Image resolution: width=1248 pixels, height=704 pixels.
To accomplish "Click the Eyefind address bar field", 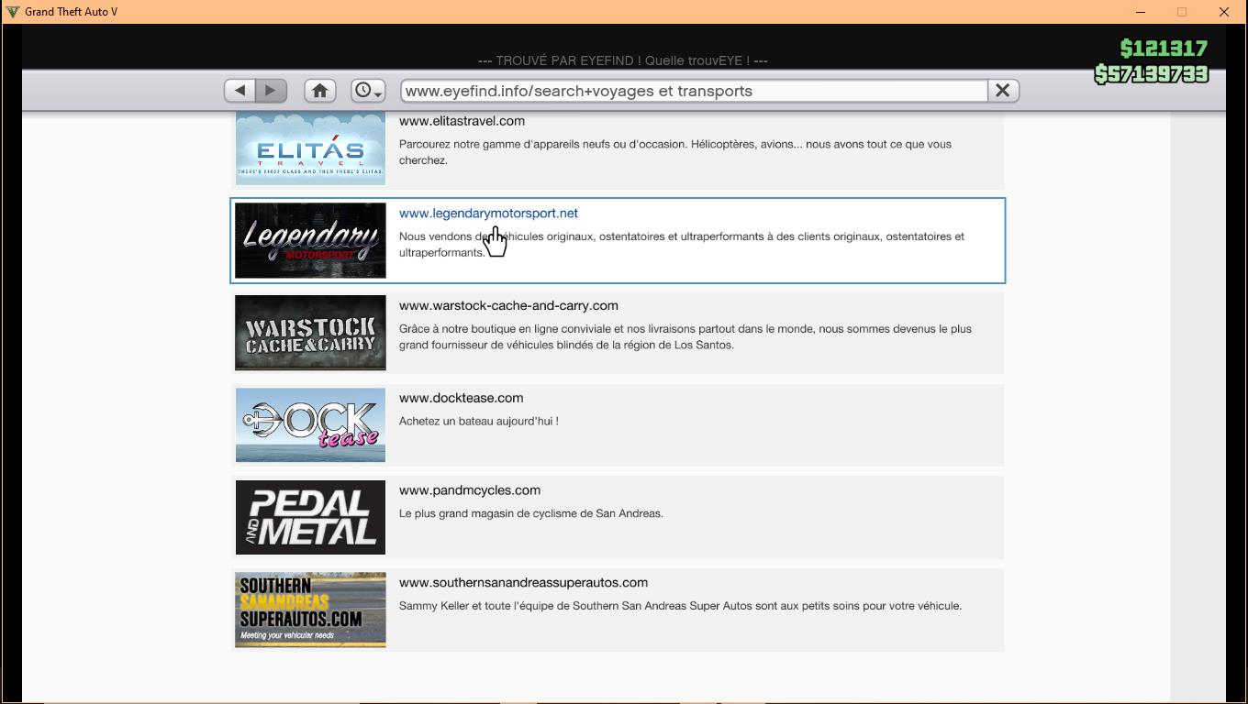I will click(693, 91).
